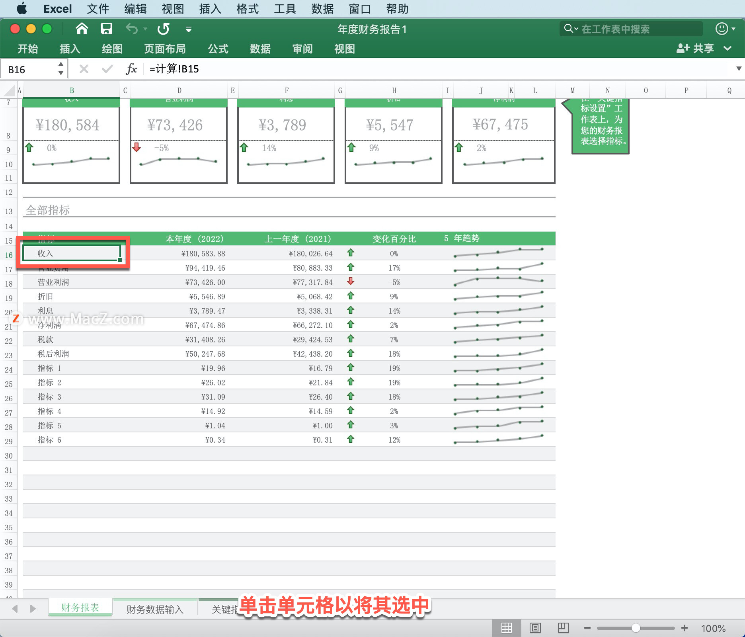Click the zoom out minus button
745x637 pixels.
(x=587, y=628)
